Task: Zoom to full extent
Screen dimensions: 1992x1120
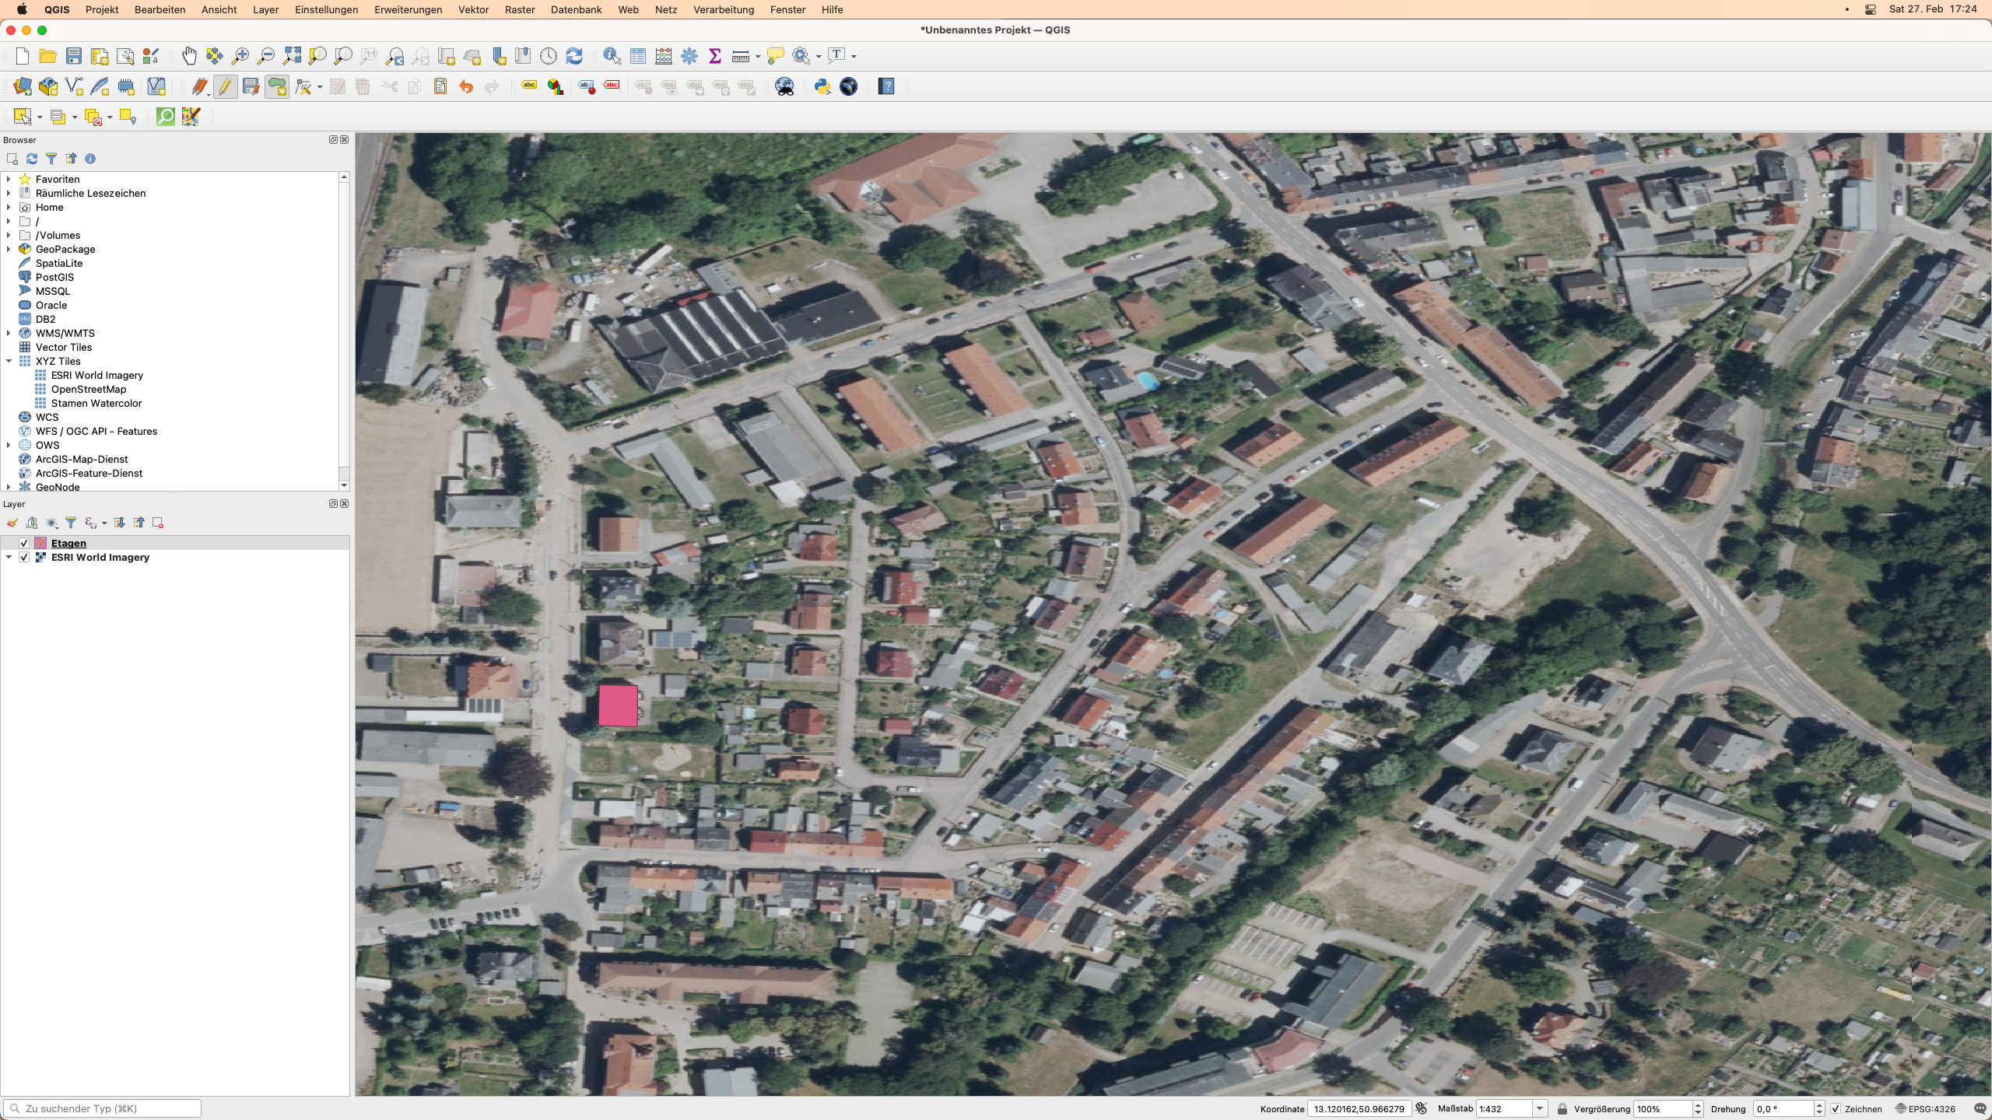Action: (292, 56)
